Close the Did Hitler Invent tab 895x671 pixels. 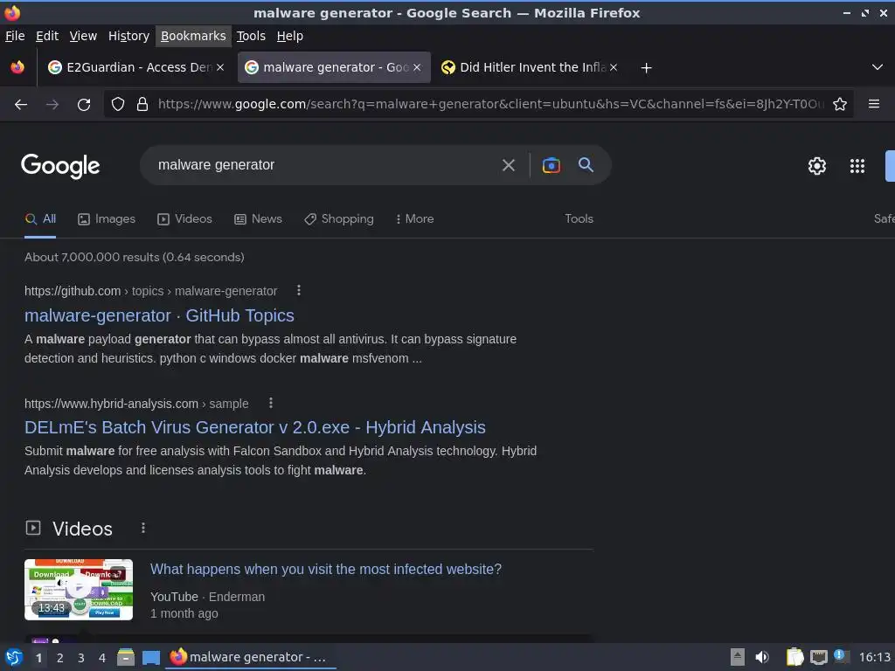pos(614,67)
